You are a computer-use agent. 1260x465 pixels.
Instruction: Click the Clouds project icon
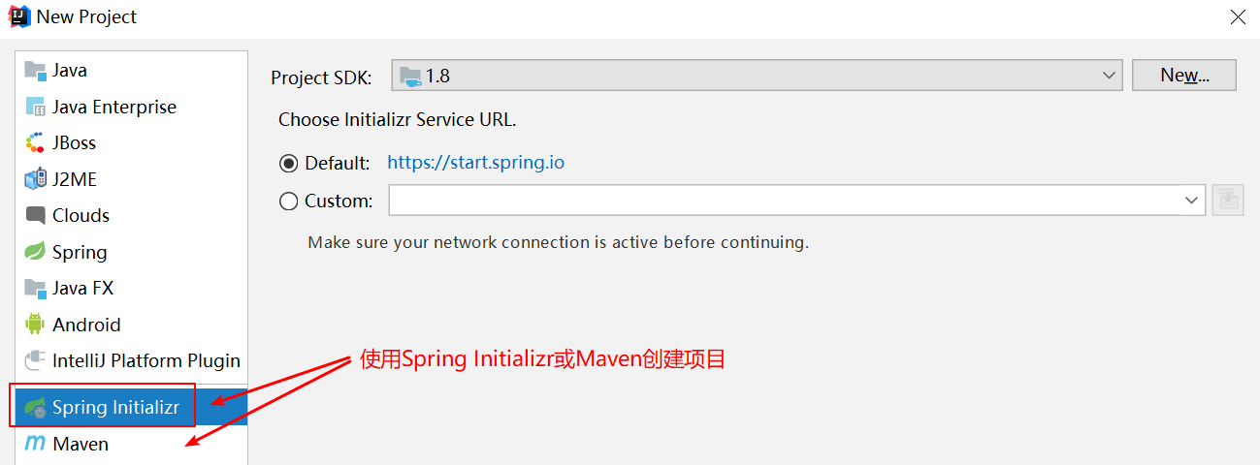(x=36, y=215)
